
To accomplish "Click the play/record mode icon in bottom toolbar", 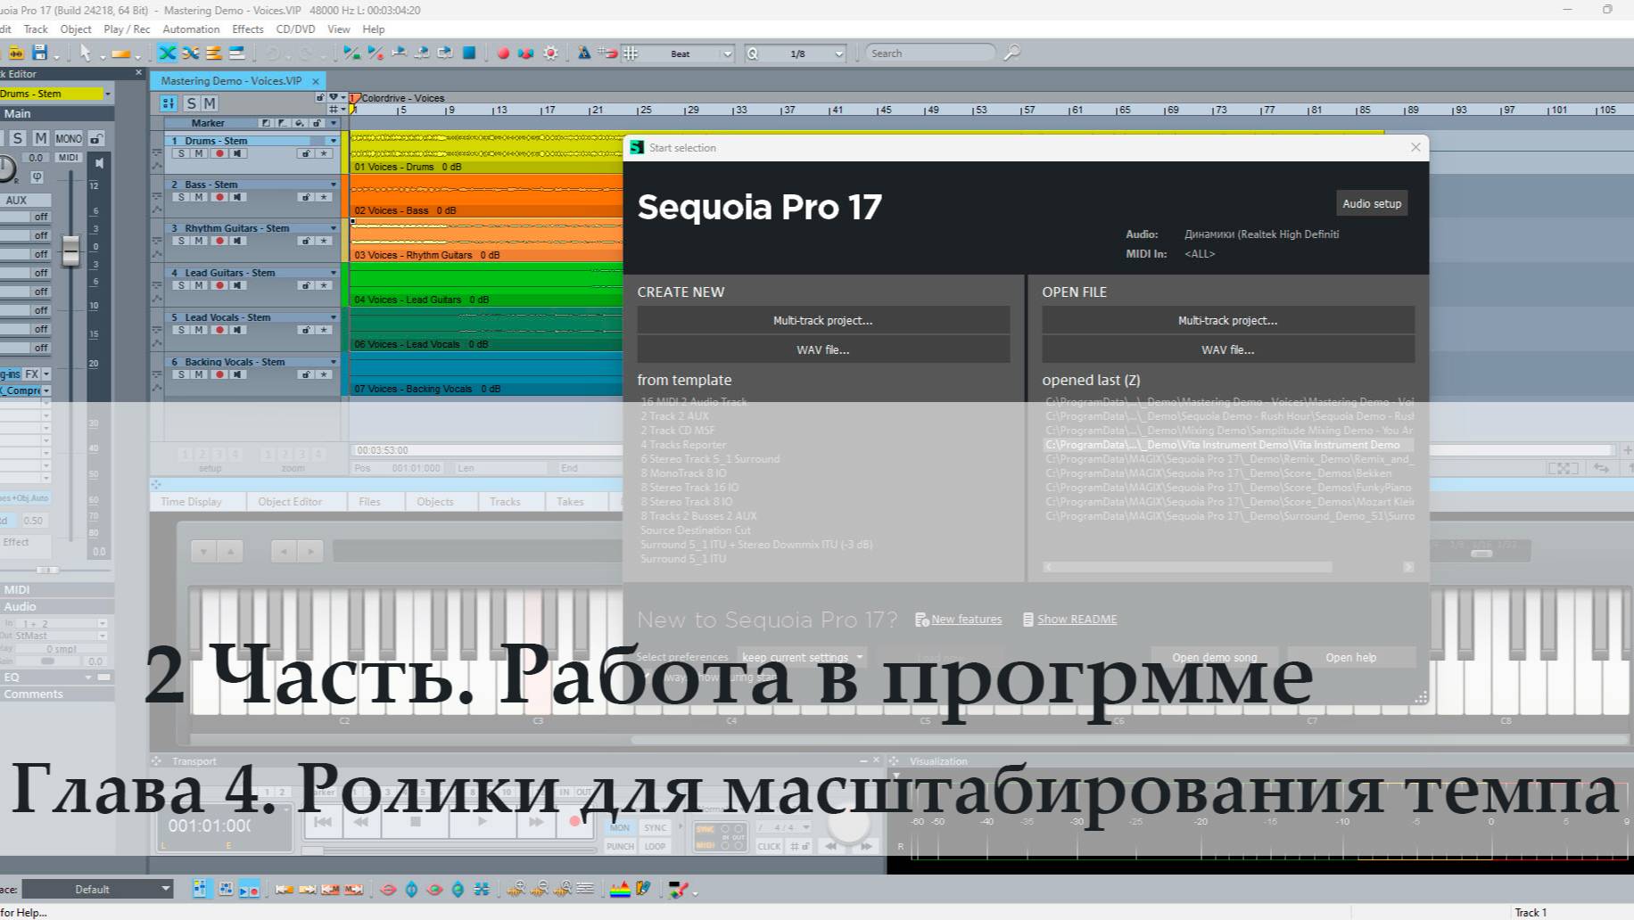I will click(x=249, y=889).
